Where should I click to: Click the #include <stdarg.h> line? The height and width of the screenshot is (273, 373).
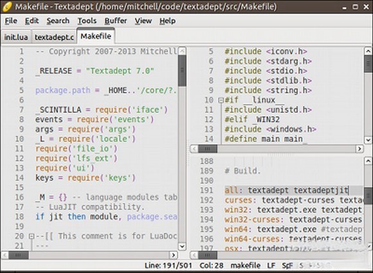(268, 61)
